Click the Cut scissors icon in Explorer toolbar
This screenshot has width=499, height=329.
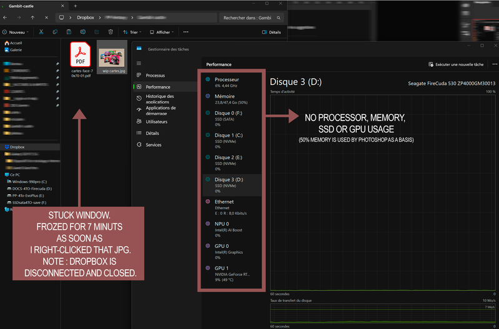pyautogui.click(x=41, y=32)
